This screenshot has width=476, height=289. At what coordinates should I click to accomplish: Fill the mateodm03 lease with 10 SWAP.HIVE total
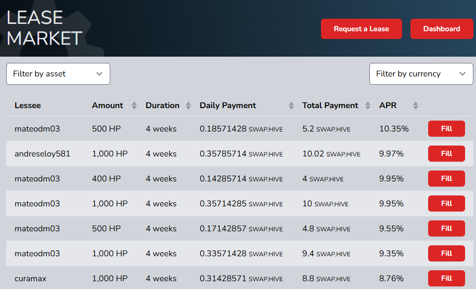coord(446,203)
